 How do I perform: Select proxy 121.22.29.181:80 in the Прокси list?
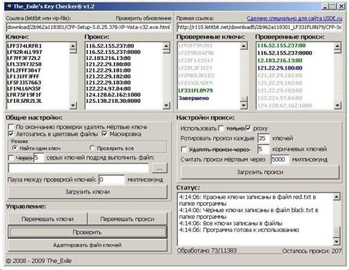coord(108,70)
